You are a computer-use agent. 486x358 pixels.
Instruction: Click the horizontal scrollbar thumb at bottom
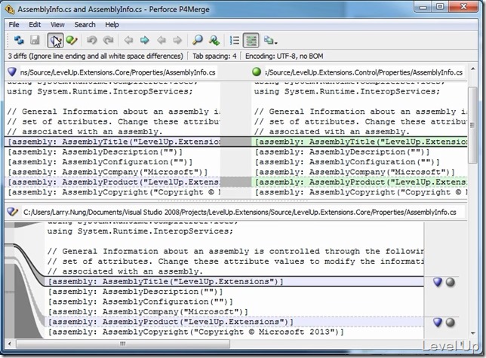123,344
